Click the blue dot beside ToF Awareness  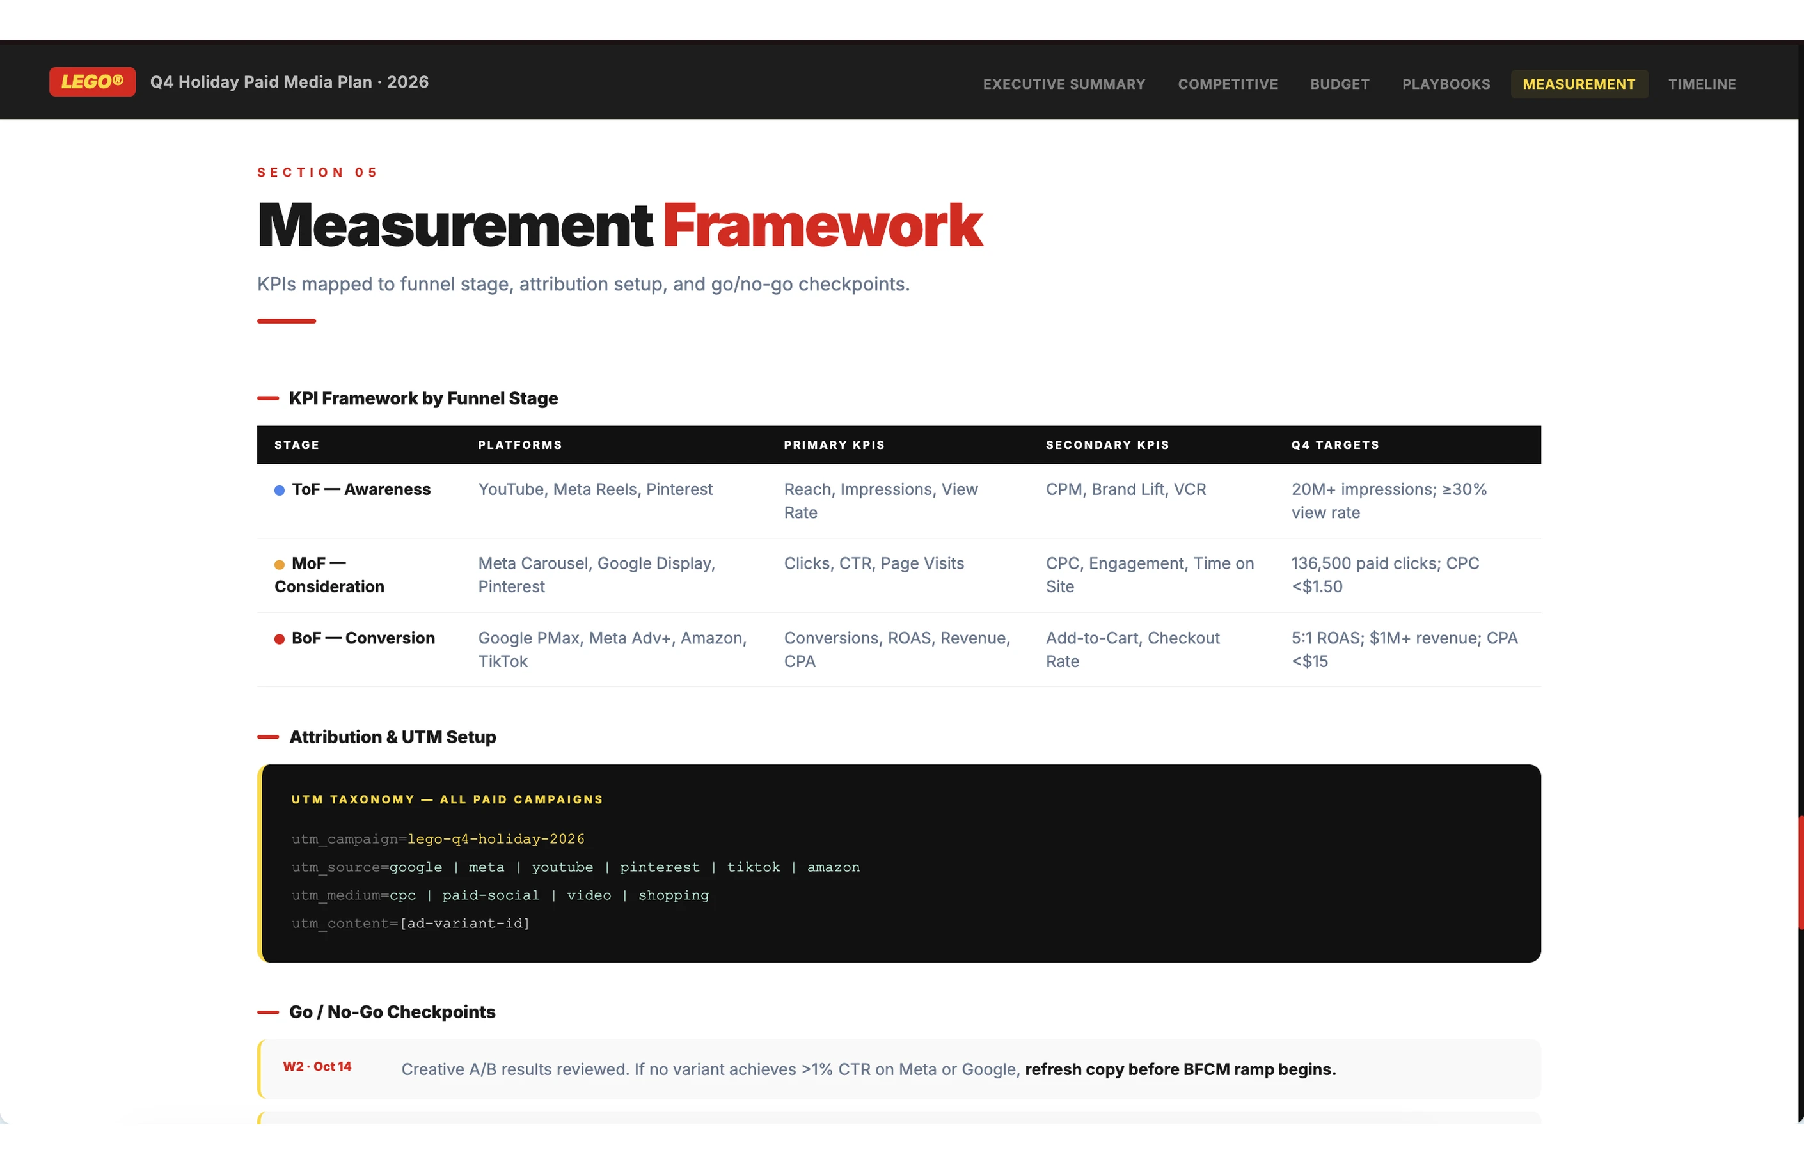tap(279, 491)
